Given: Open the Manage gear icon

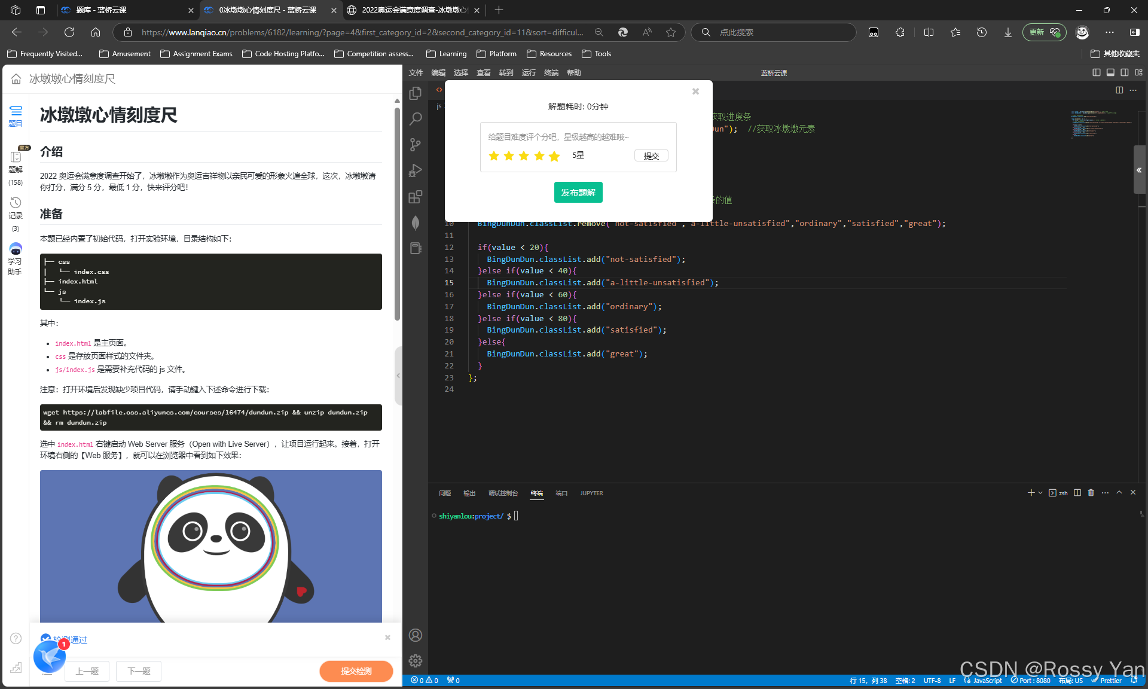Looking at the screenshot, I should [416, 661].
